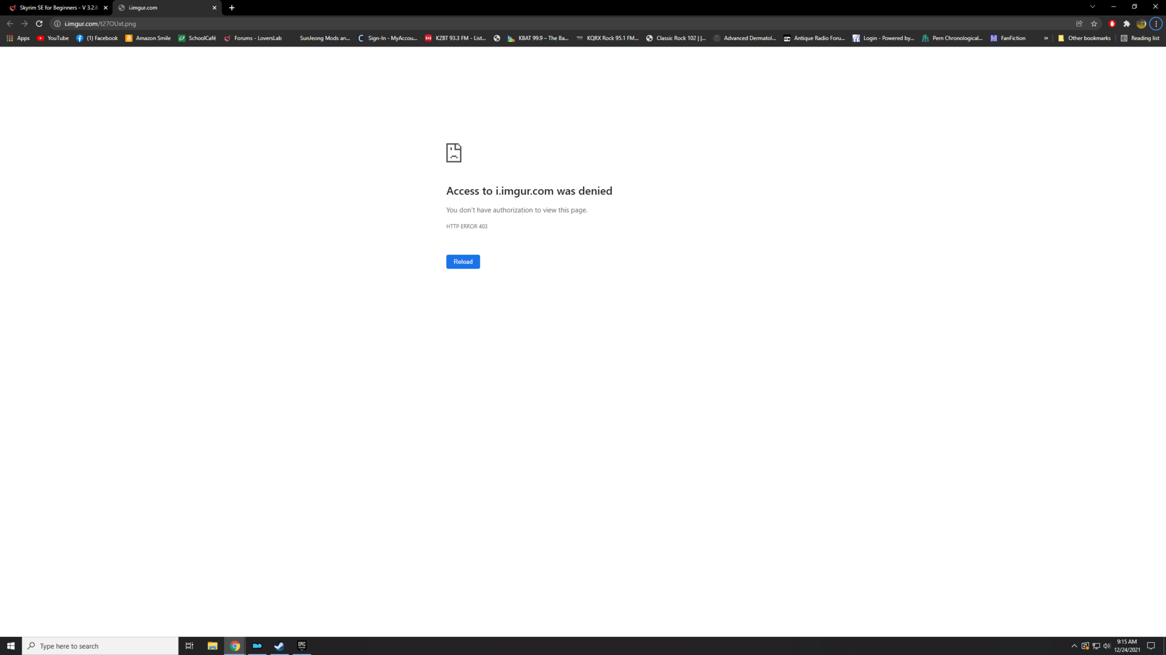1166x655 pixels.
Task: Open Epic Games Launcher from the taskbar
Action: 302,646
